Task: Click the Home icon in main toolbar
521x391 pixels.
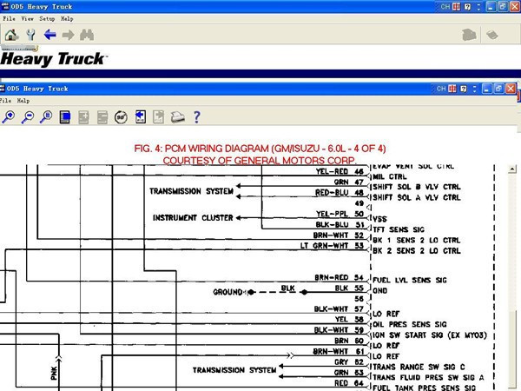Action: click(x=11, y=36)
